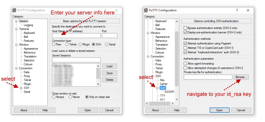Select Serial connection type radio button

(107, 44)
